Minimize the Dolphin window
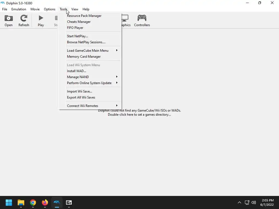 [247, 3]
